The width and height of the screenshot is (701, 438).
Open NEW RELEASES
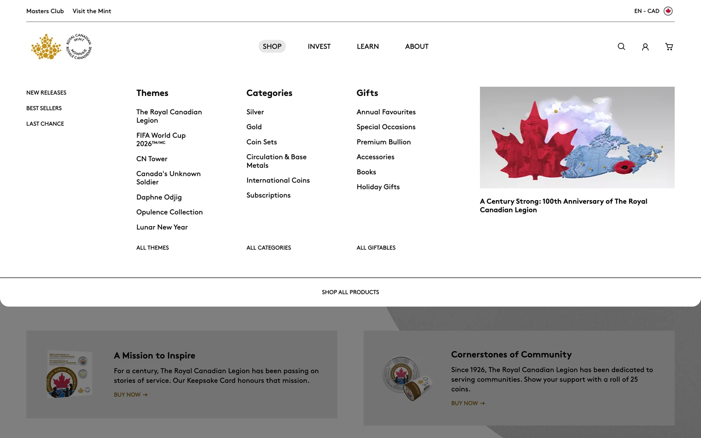(46, 92)
